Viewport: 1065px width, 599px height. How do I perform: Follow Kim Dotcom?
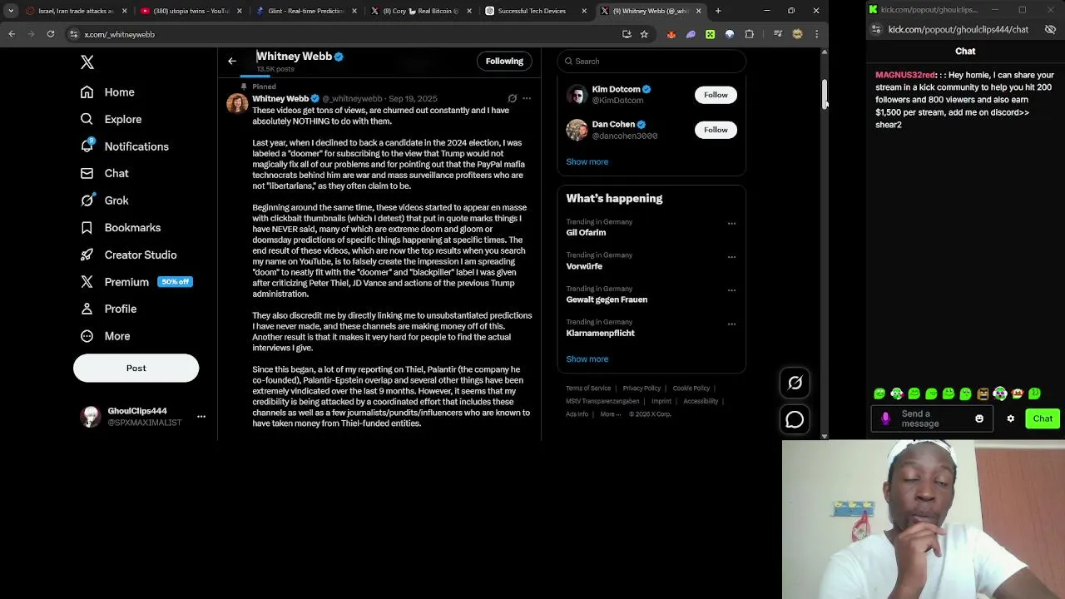click(x=716, y=95)
